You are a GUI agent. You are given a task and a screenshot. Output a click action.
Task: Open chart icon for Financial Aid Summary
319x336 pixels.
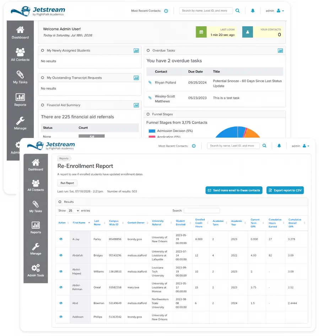tap(136, 105)
